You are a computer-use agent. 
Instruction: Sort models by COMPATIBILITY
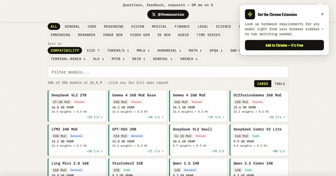[x=65, y=50]
